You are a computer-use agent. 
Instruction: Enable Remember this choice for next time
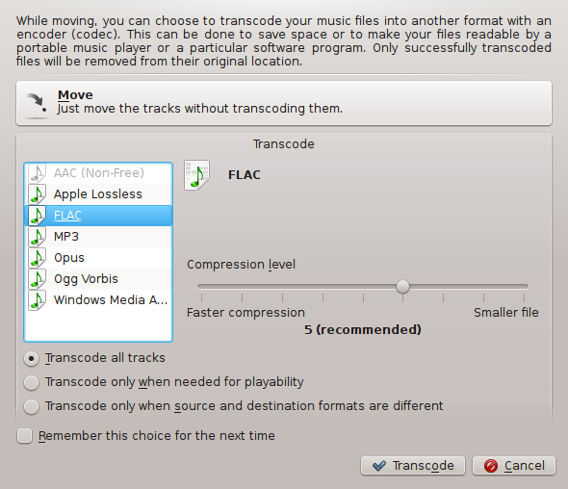pos(25,436)
